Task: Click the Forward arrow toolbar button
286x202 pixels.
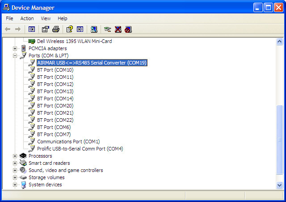Action: click(x=18, y=29)
